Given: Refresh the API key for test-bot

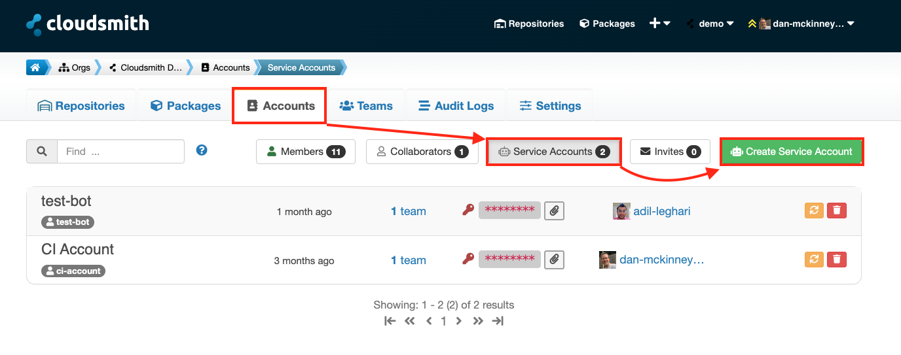Looking at the screenshot, I should coord(814,211).
